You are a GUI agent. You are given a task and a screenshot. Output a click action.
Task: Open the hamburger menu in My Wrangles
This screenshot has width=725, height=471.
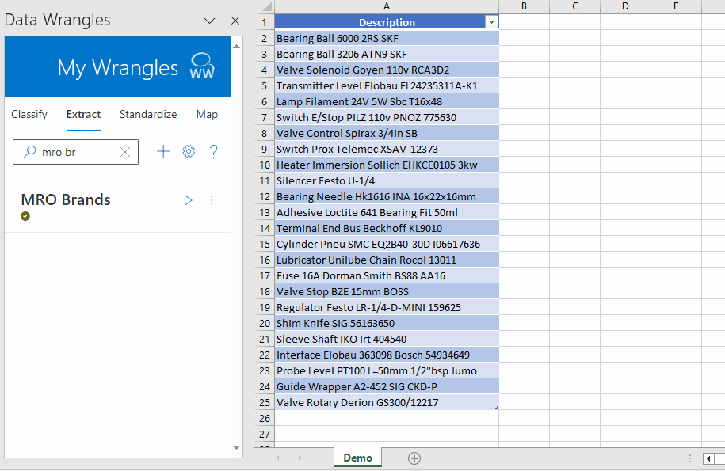pos(29,70)
